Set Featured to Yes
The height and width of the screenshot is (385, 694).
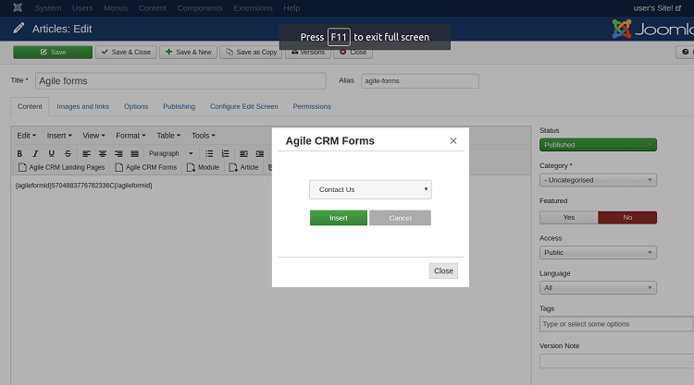[569, 218]
